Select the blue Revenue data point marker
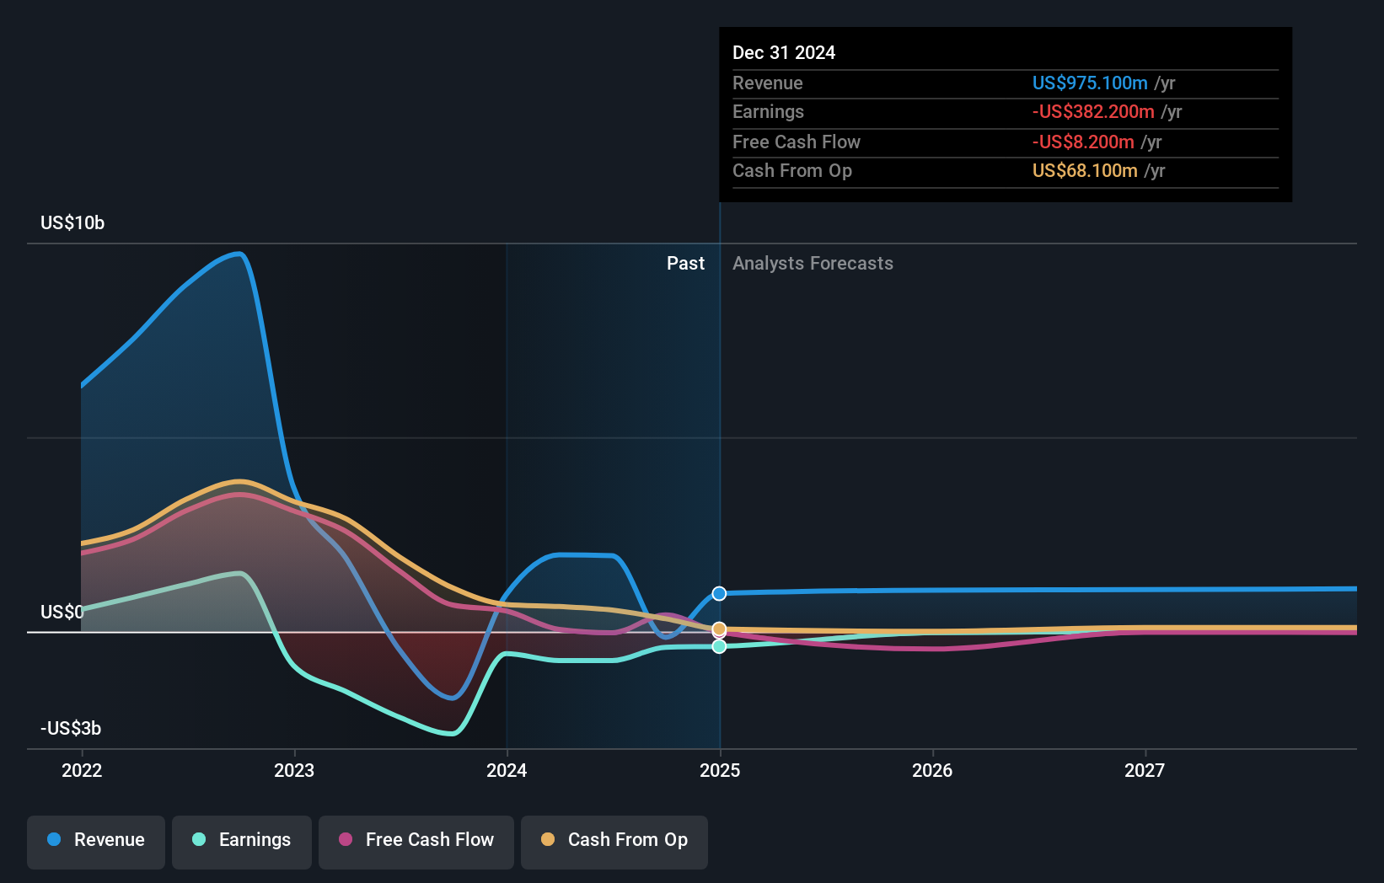This screenshot has height=883, width=1384. click(719, 594)
